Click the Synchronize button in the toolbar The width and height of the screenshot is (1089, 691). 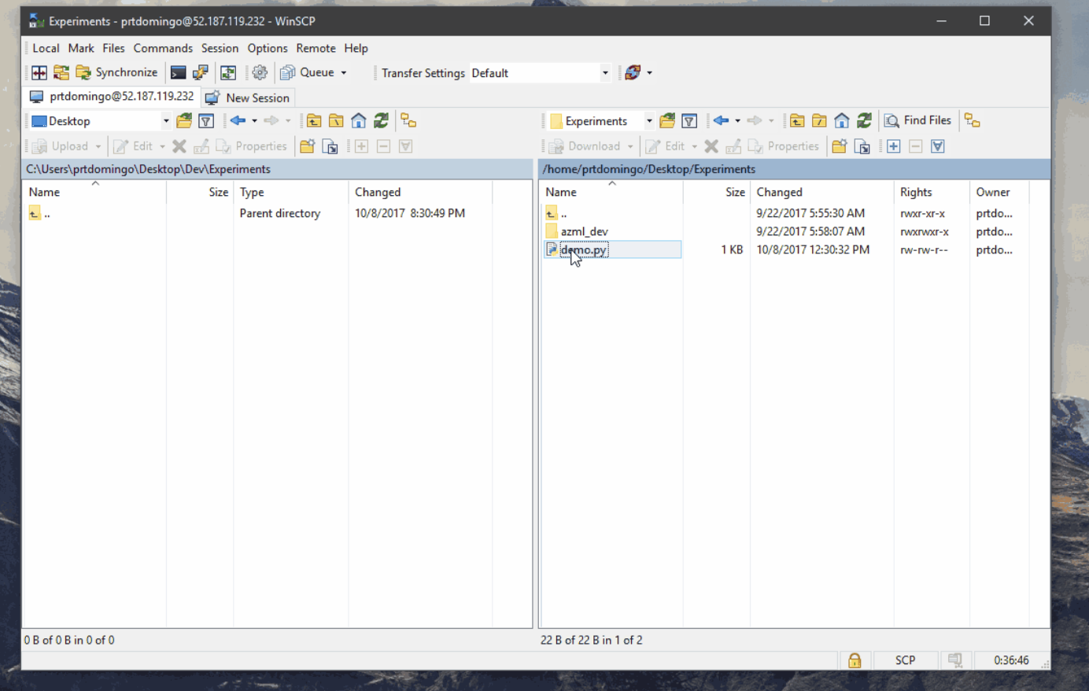[116, 72]
